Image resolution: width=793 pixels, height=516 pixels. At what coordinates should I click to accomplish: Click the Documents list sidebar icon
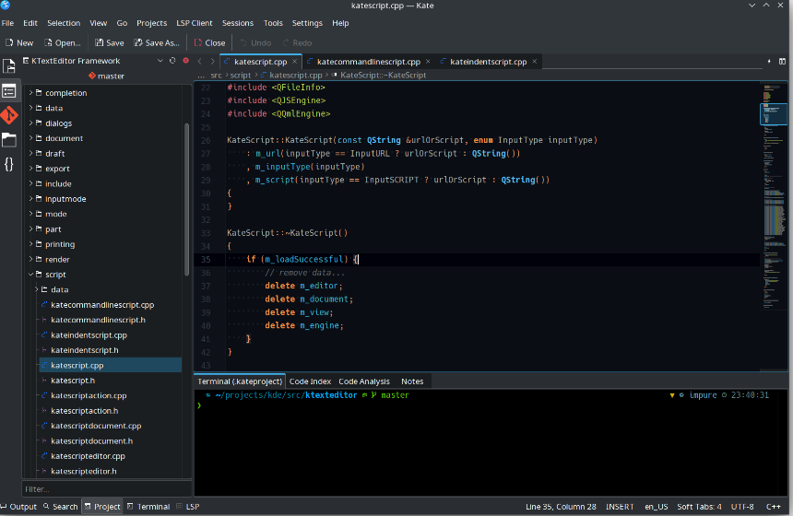coord(9,66)
